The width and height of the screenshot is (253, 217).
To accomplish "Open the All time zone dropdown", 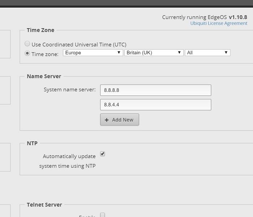I will (x=207, y=53).
